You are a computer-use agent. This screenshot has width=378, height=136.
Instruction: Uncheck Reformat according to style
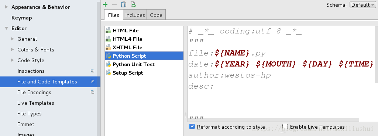point(192,126)
